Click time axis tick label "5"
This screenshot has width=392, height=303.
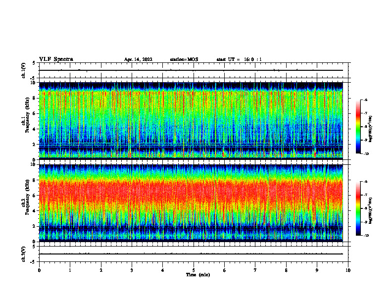point(194,270)
